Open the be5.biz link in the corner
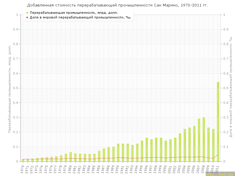Image resolution: width=235 pixels, height=176 pixels. (x=220, y=174)
